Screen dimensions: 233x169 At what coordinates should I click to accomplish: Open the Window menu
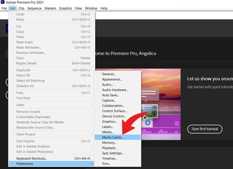[x=91, y=8]
